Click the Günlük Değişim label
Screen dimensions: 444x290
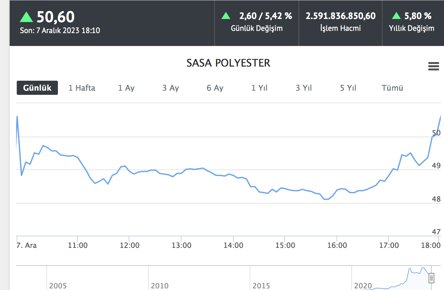coord(257,28)
